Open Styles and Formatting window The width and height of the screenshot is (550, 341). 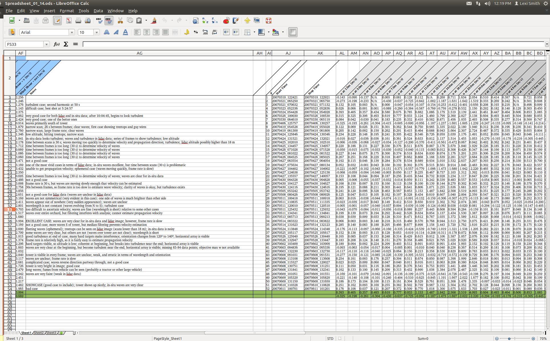click(12, 32)
